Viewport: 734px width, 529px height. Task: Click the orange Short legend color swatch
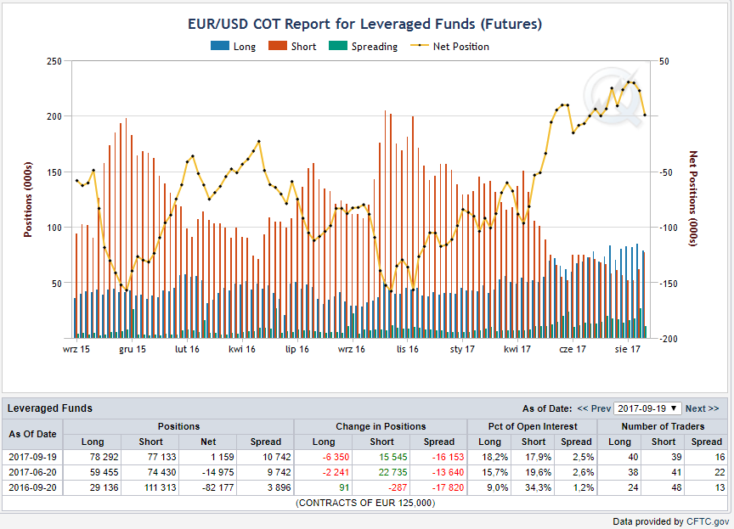point(278,46)
